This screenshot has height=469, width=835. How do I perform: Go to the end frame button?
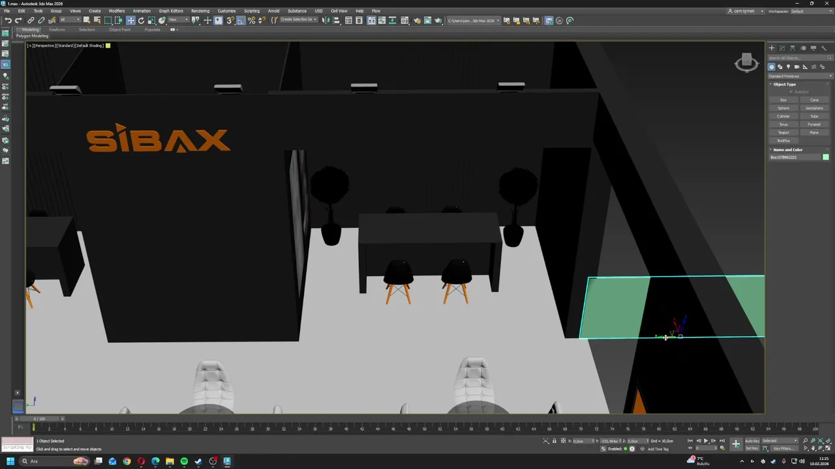click(722, 440)
